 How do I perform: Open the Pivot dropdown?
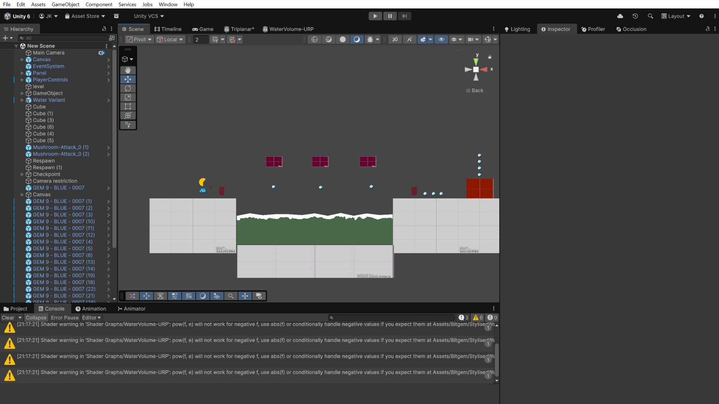[x=139, y=40]
